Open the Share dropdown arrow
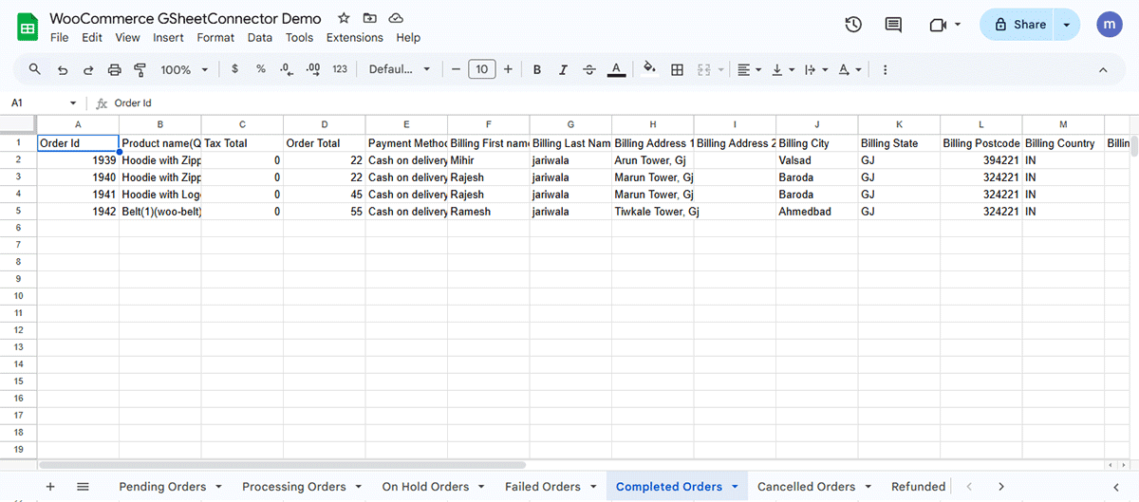This screenshot has width=1139, height=502. pos(1067,25)
